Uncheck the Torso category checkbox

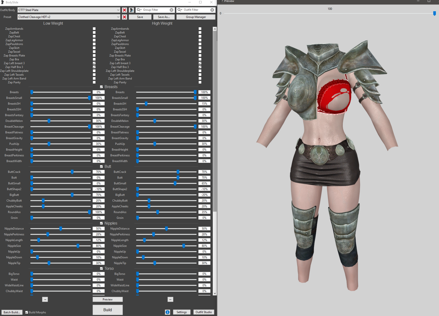tap(101, 269)
